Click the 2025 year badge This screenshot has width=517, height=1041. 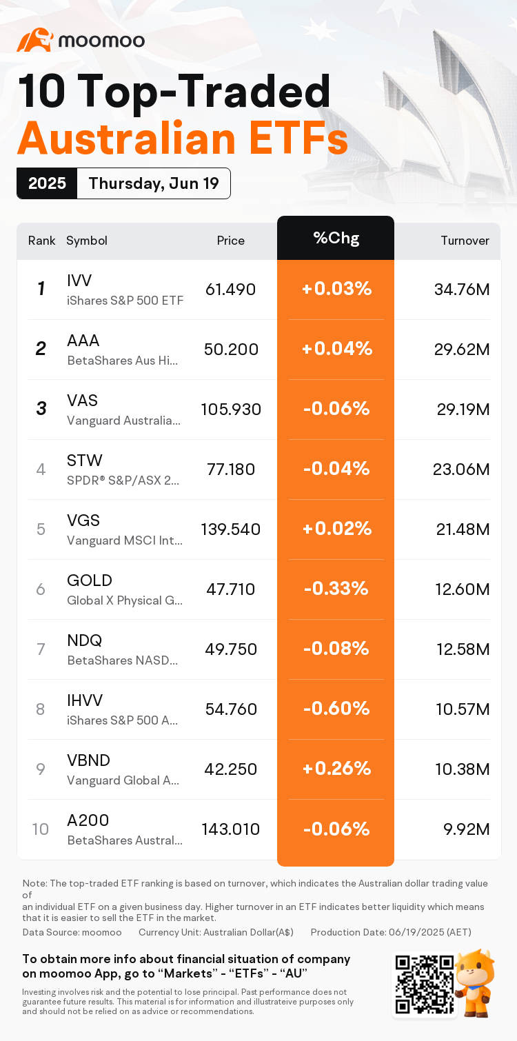pyautogui.click(x=47, y=183)
